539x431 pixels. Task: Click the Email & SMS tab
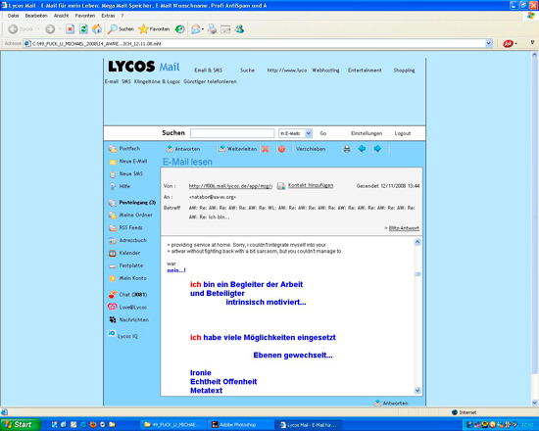tap(209, 71)
